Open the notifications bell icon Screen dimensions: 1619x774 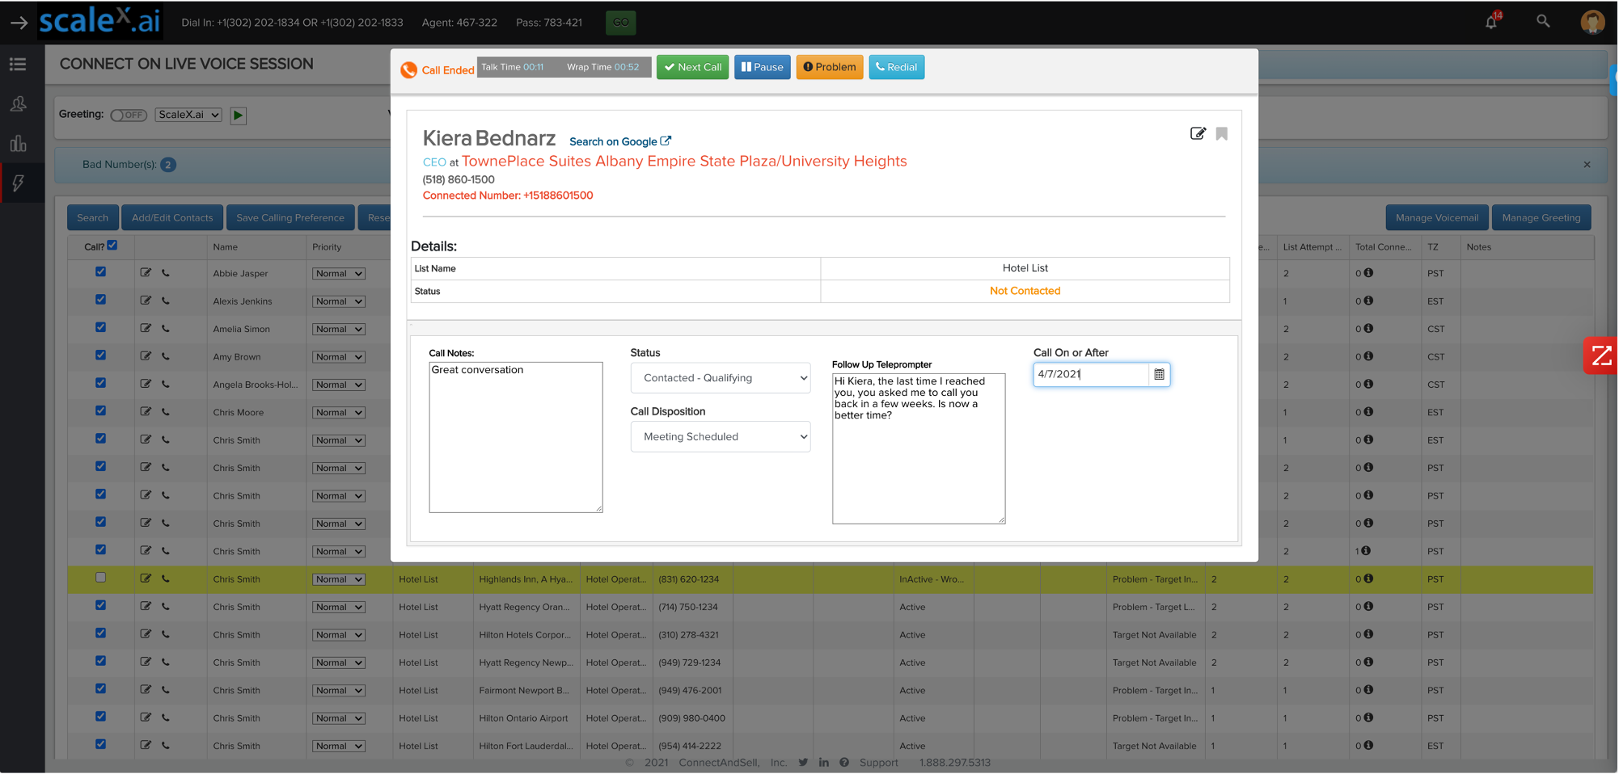pyautogui.click(x=1491, y=22)
